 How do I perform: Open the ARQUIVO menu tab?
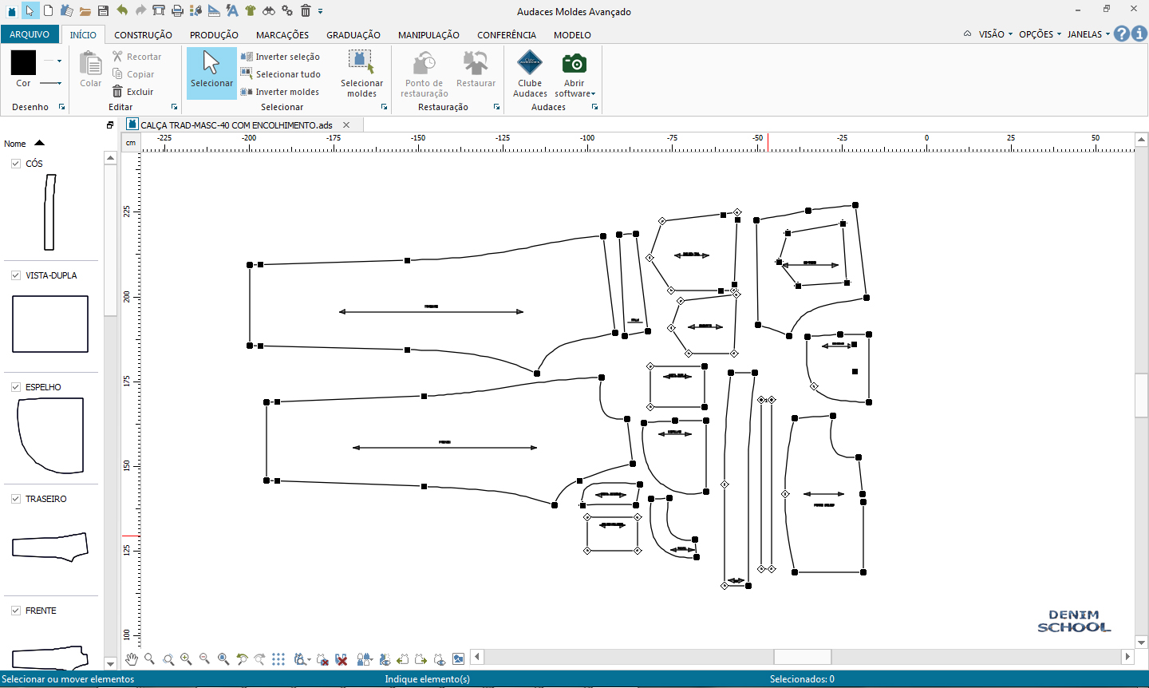click(30, 34)
